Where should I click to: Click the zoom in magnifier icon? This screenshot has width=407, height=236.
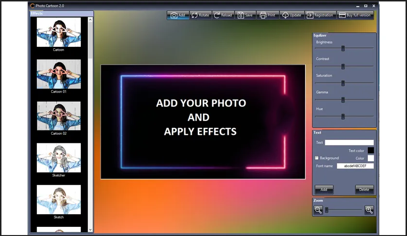[369, 210]
